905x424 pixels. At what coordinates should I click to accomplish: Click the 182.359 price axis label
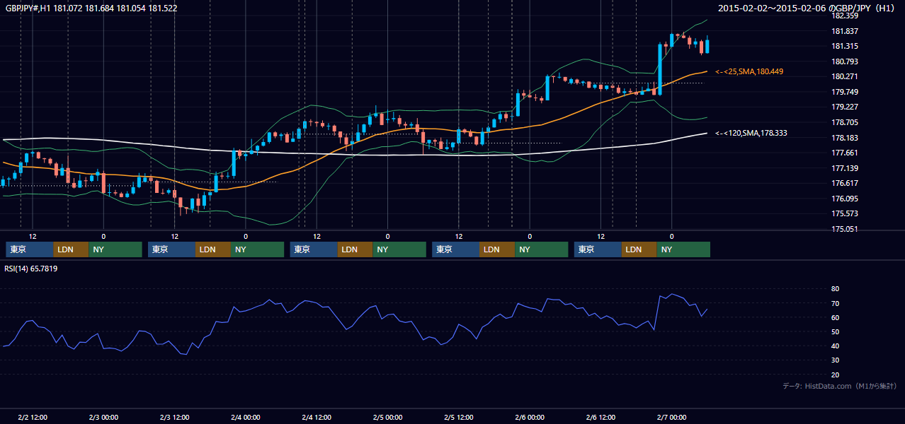844,16
